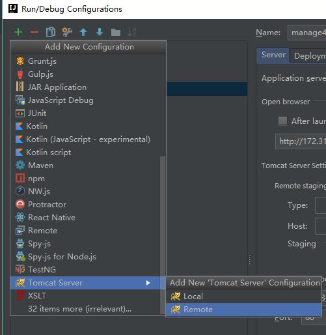Expand 32 items more (irrelevant) entry
Image resolution: width=326 pixels, height=335 pixels.
[x=79, y=309]
